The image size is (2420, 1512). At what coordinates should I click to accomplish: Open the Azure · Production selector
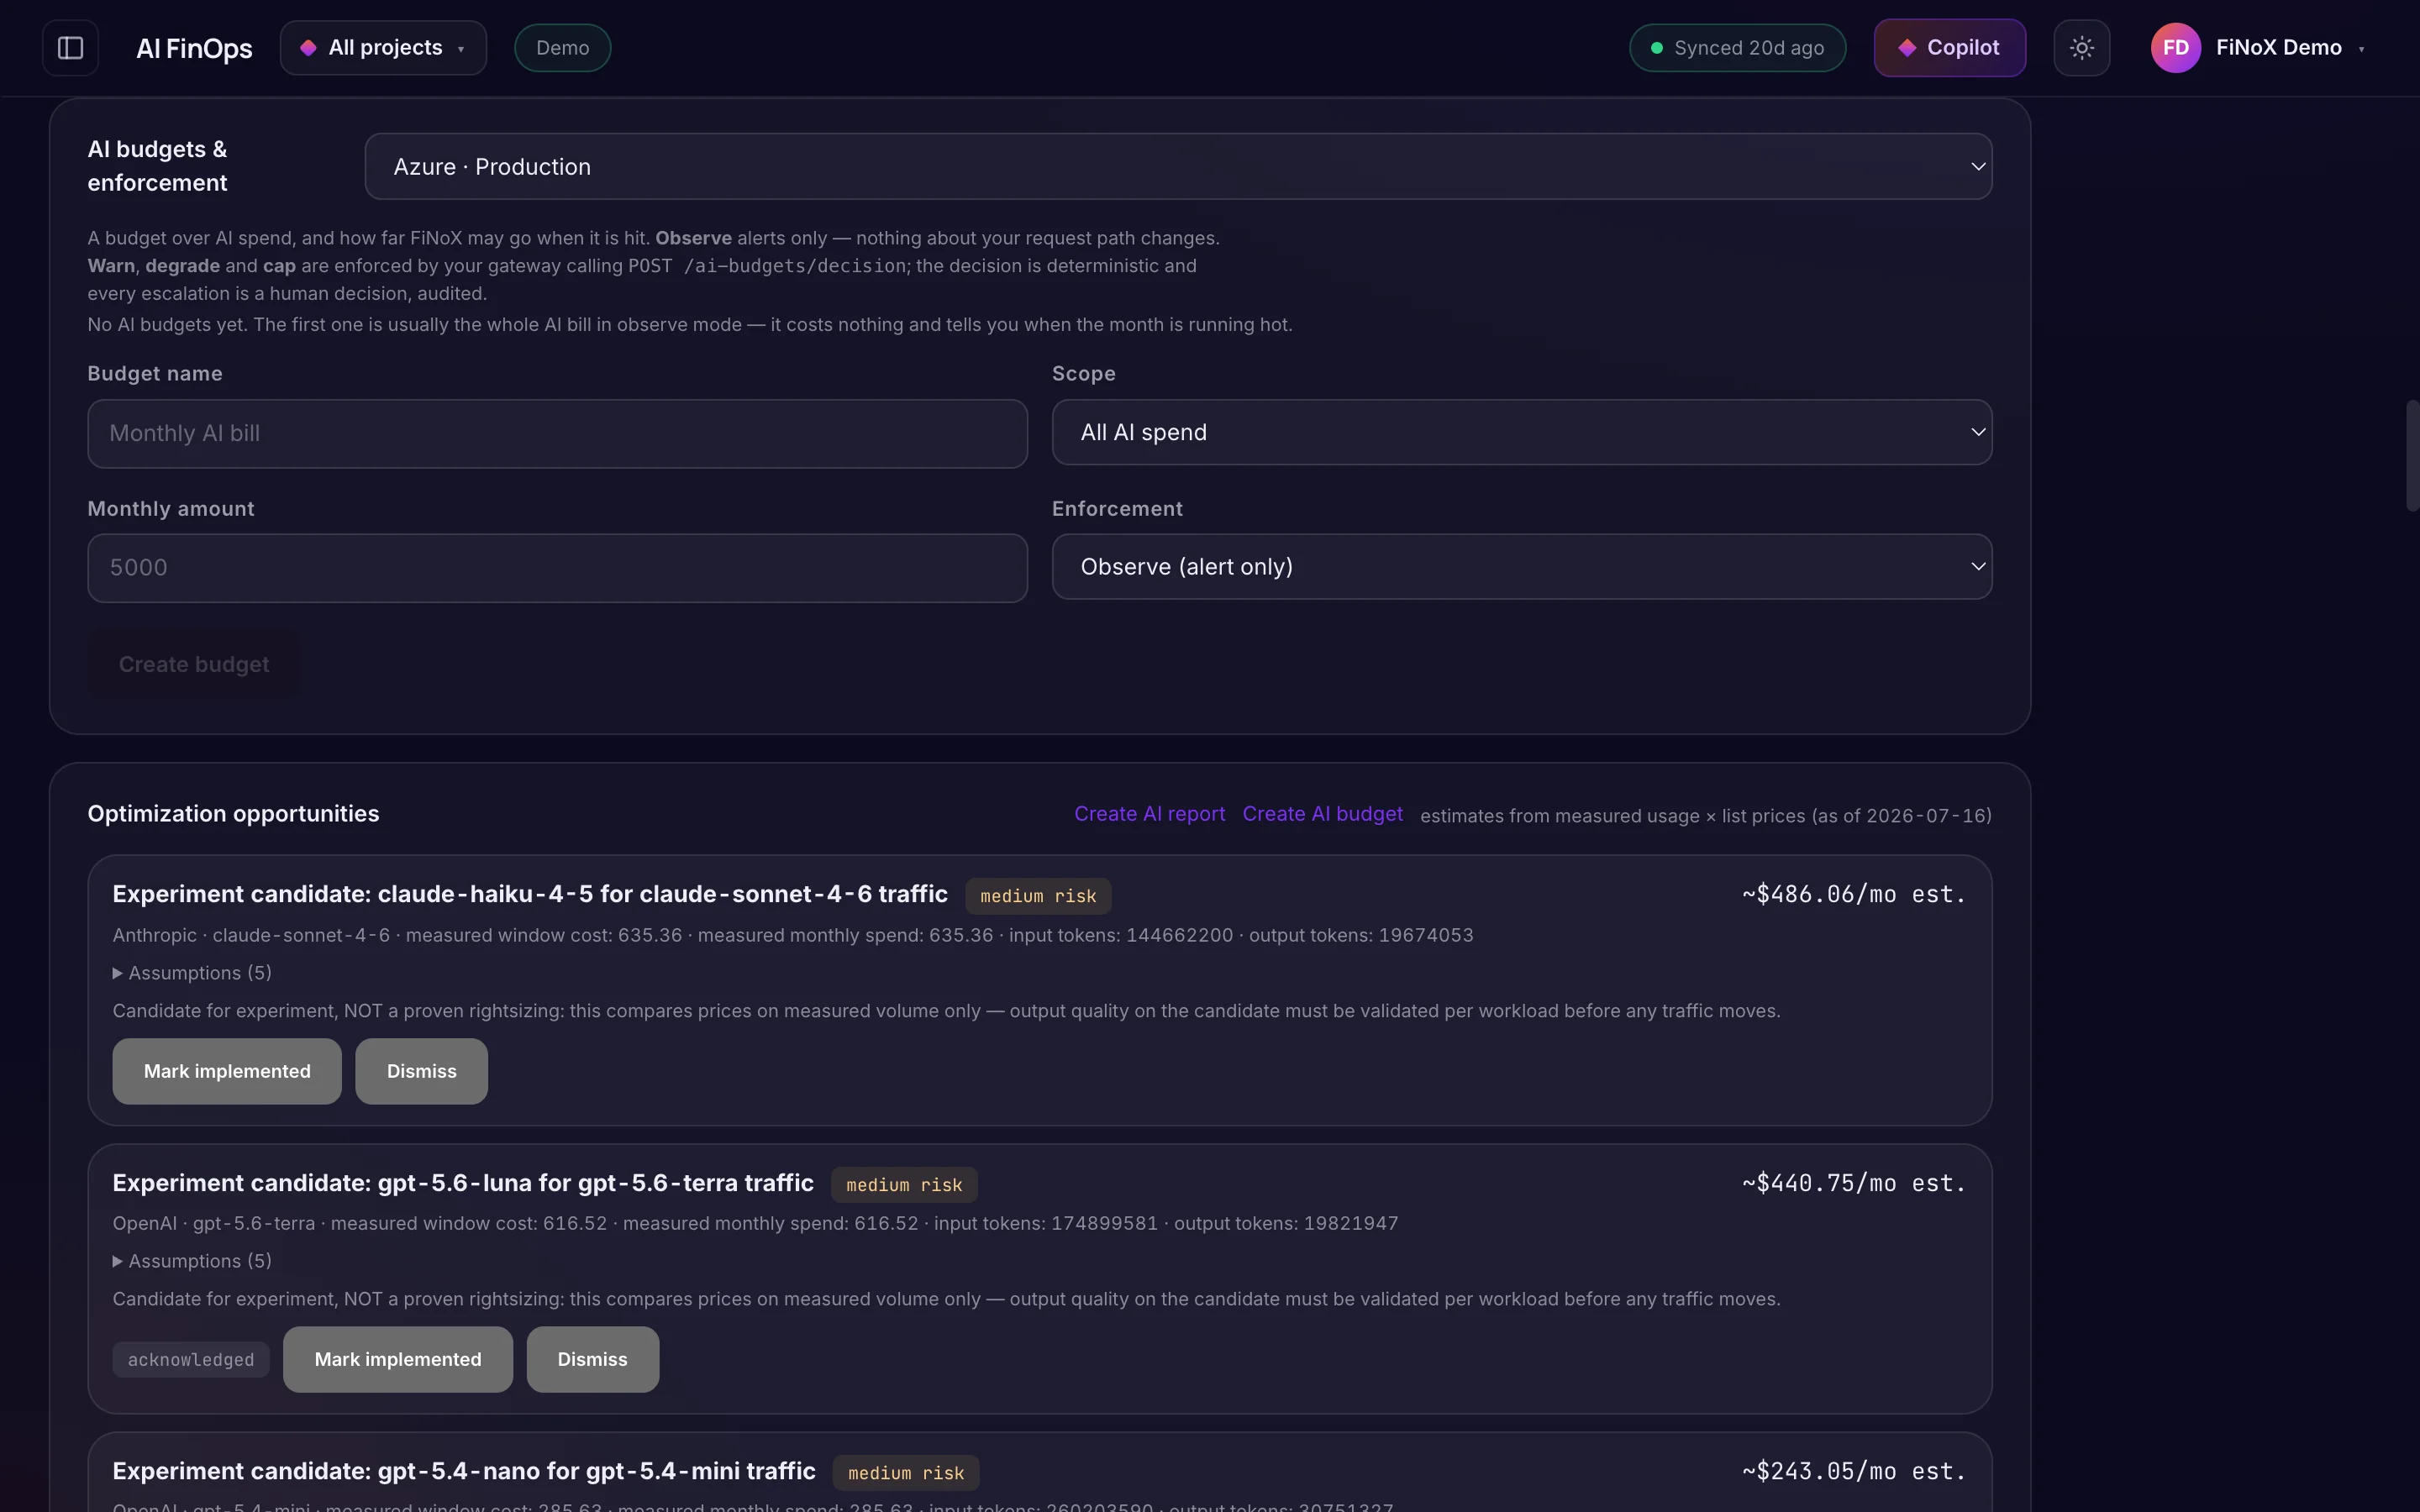1178,166
